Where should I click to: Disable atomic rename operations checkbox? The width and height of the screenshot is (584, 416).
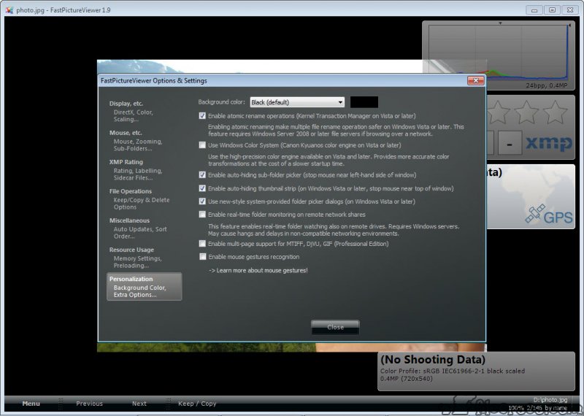click(202, 116)
